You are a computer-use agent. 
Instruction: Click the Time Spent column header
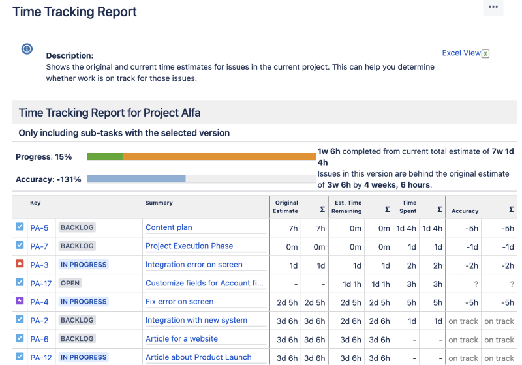(408, 207)
